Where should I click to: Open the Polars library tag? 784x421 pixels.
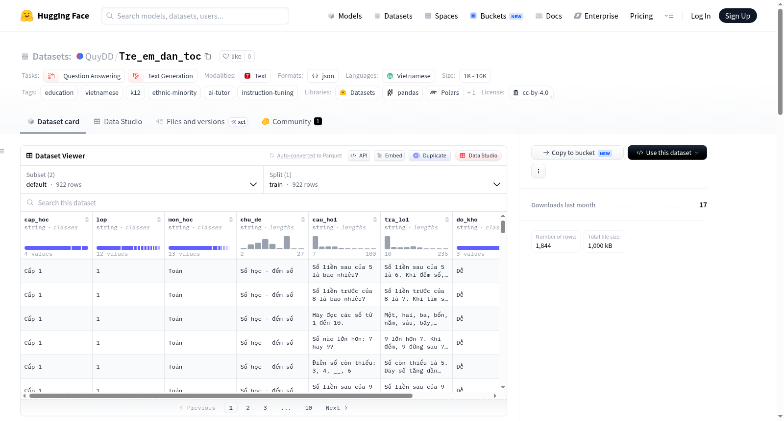click(444, 92)
